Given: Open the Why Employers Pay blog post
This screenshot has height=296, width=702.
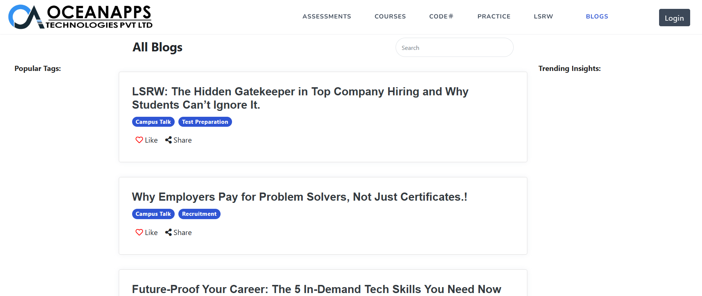Looking at the screenshot, I should pos(299,197).
